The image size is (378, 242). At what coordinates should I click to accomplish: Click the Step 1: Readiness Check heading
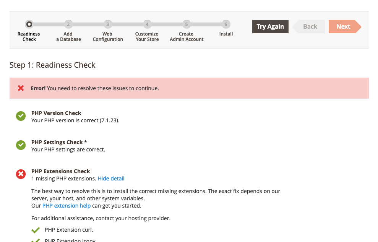52,65
